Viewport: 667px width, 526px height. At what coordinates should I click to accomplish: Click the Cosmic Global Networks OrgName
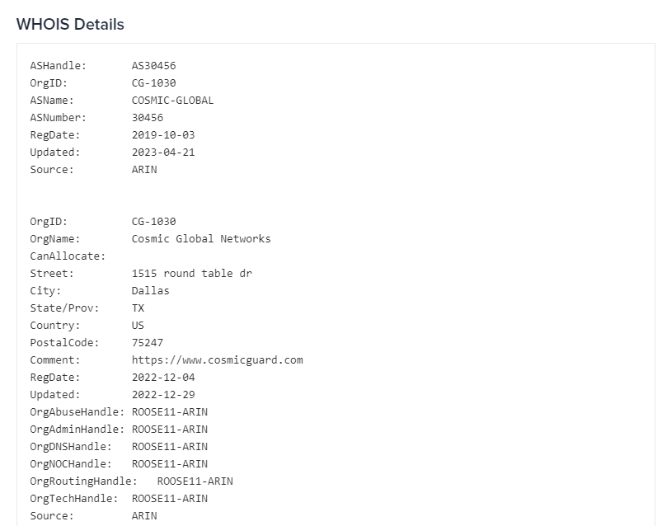pyautogui.click(x=201, y=239)
